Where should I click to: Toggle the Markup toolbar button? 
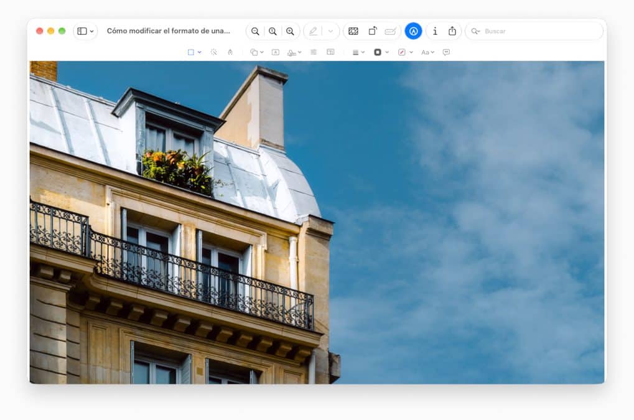(x=413, y=31)
